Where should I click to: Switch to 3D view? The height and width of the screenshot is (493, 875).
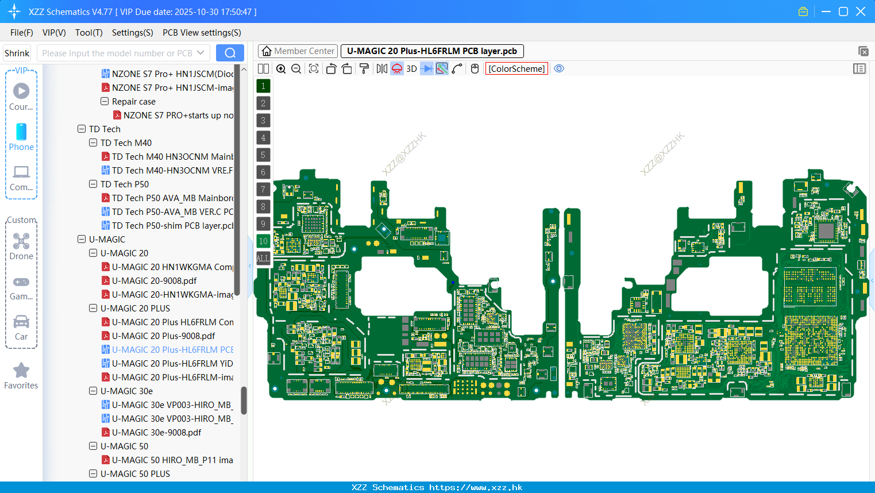click(411, 68)
